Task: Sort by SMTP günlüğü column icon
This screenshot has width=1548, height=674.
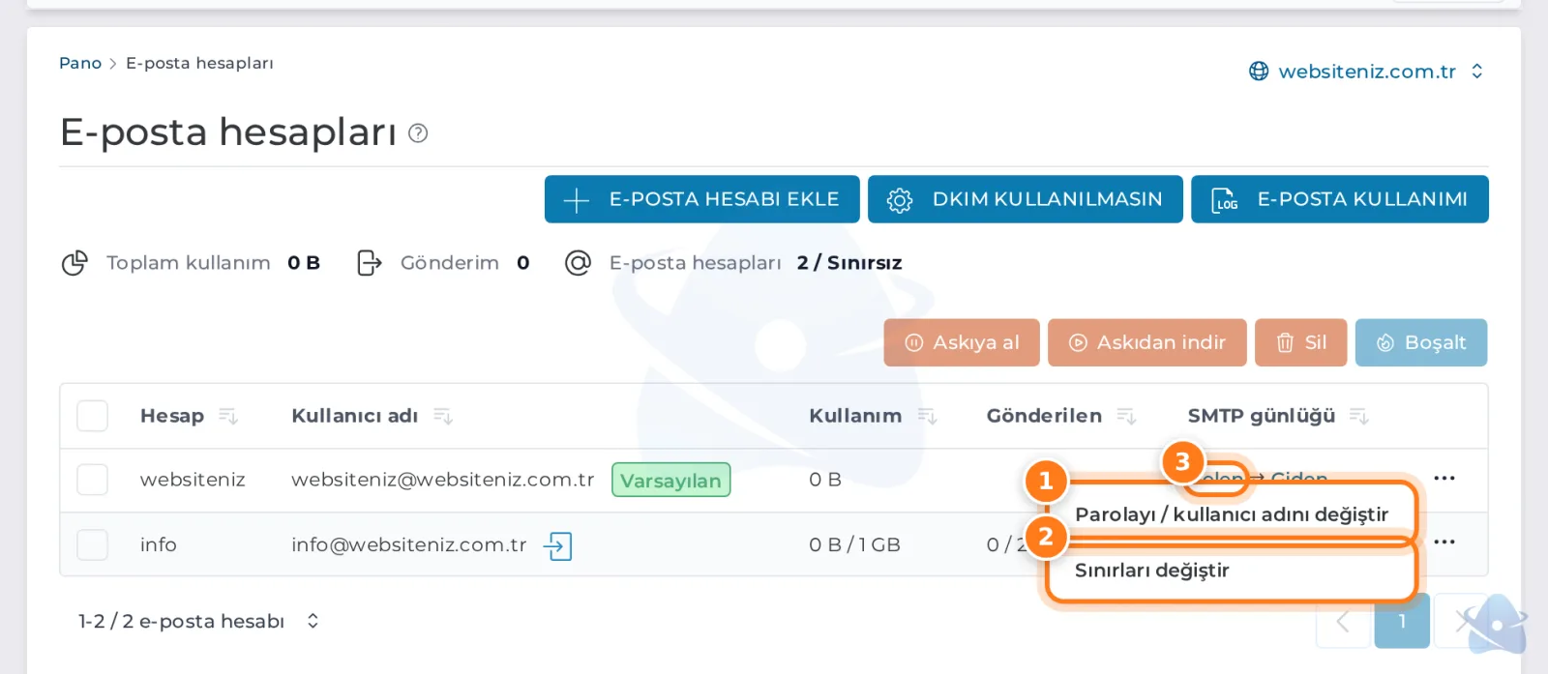Action: click(1359, 416)
